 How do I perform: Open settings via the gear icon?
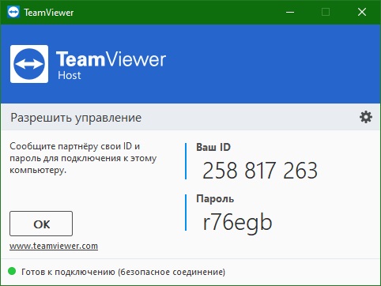pos(366,117)
